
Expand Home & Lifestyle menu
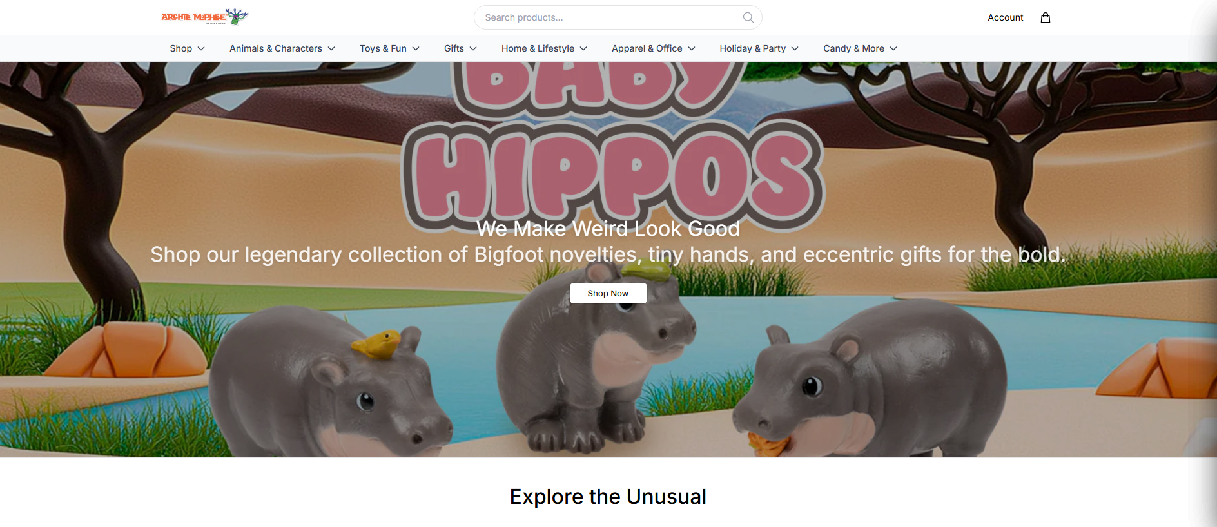coord(544,48)
